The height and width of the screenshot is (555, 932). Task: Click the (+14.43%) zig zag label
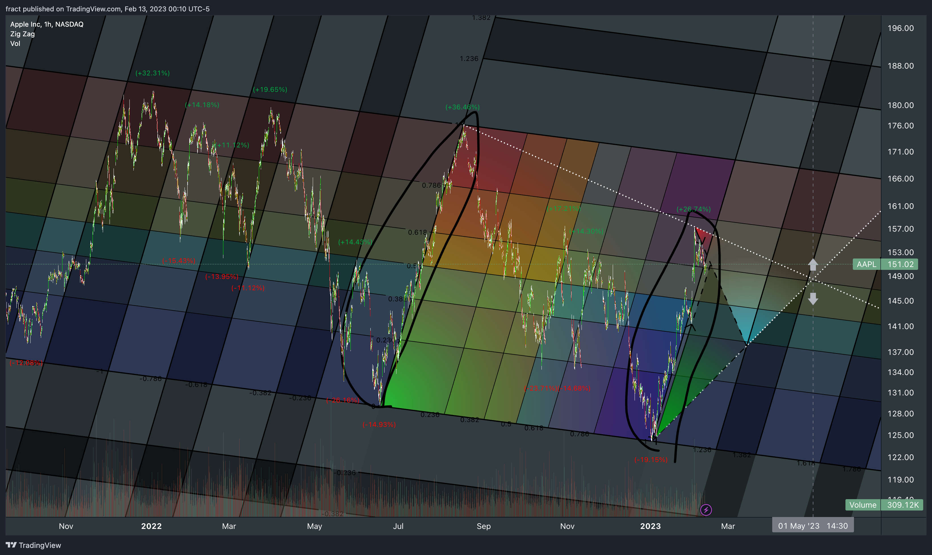pos(355,242)
